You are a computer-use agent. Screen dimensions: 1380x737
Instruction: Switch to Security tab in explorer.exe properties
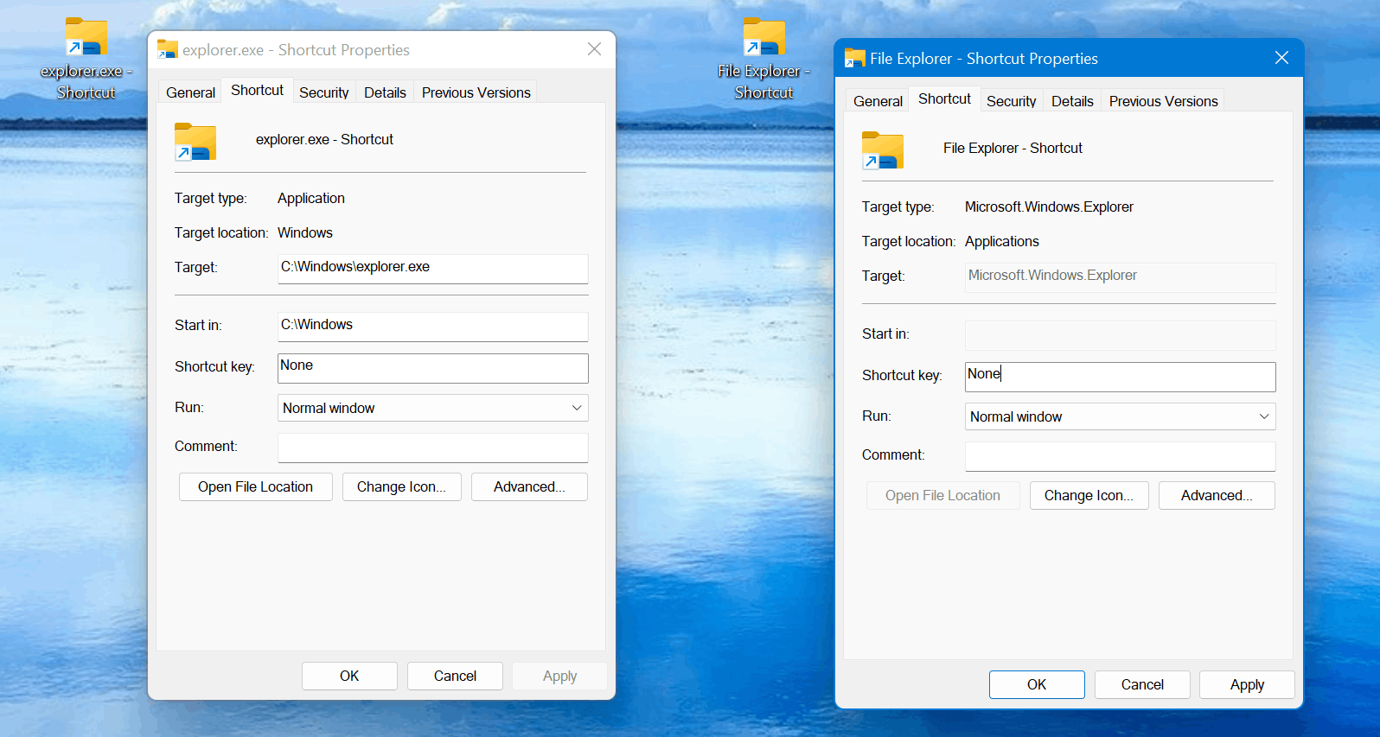[324, 92]
